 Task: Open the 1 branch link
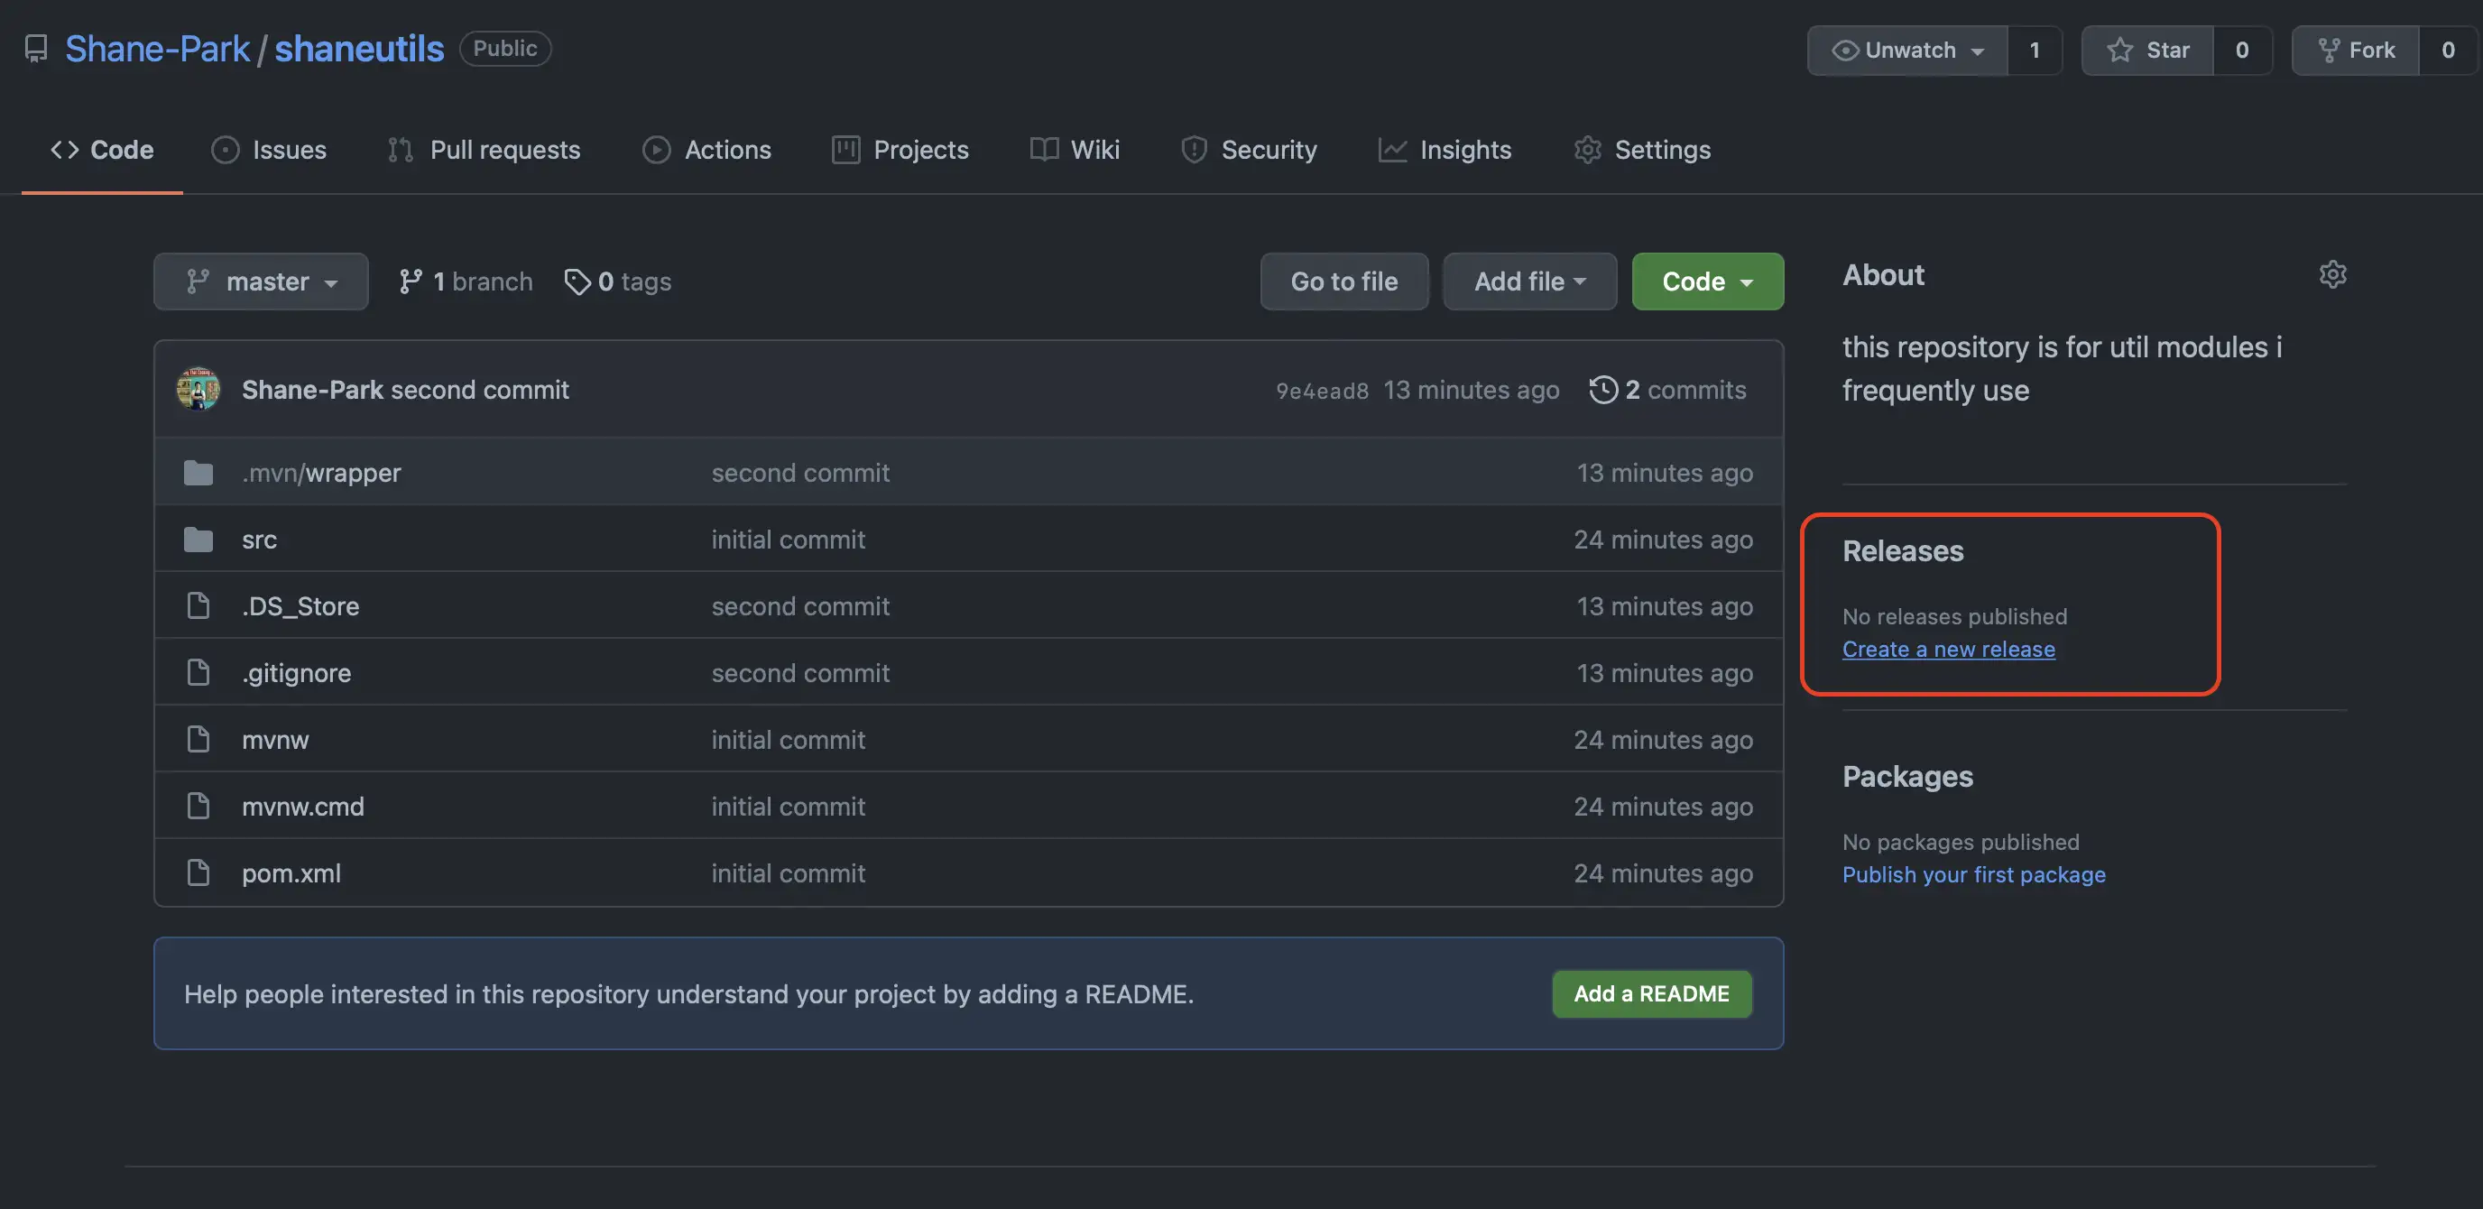click(466, 281)
